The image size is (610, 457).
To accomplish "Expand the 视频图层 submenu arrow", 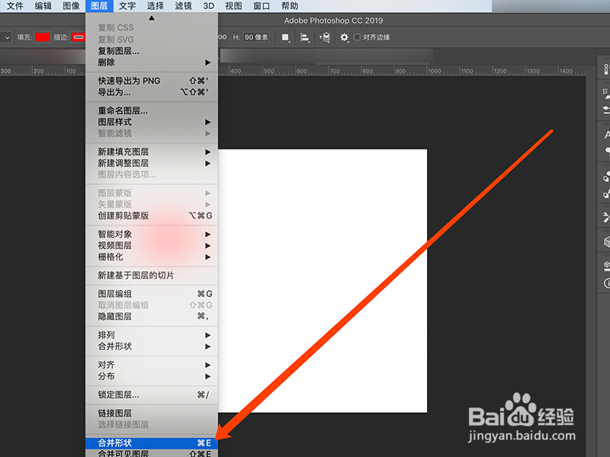I will click(x=207, y=245).
